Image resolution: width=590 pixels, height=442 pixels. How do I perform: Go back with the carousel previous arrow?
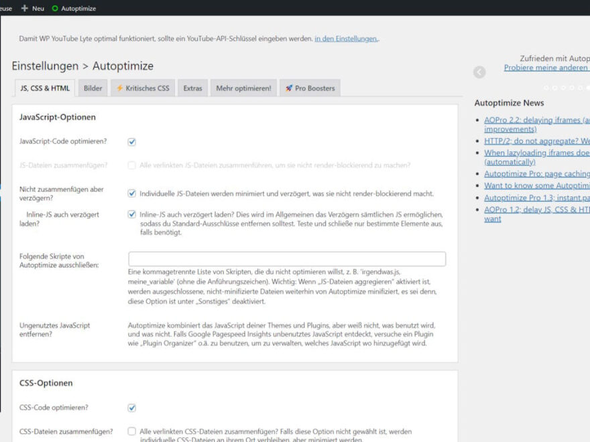click(479, 72)
